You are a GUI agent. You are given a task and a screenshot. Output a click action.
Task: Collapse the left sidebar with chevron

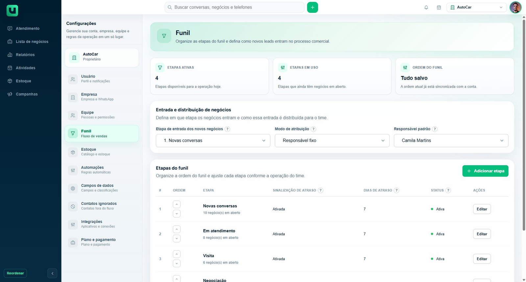click(52, 273)
